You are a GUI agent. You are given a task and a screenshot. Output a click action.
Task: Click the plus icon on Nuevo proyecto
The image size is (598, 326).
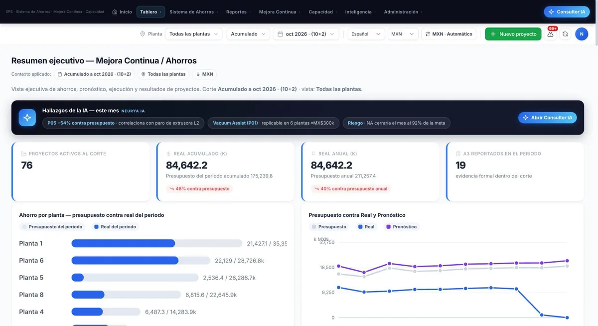pos(493,34)
